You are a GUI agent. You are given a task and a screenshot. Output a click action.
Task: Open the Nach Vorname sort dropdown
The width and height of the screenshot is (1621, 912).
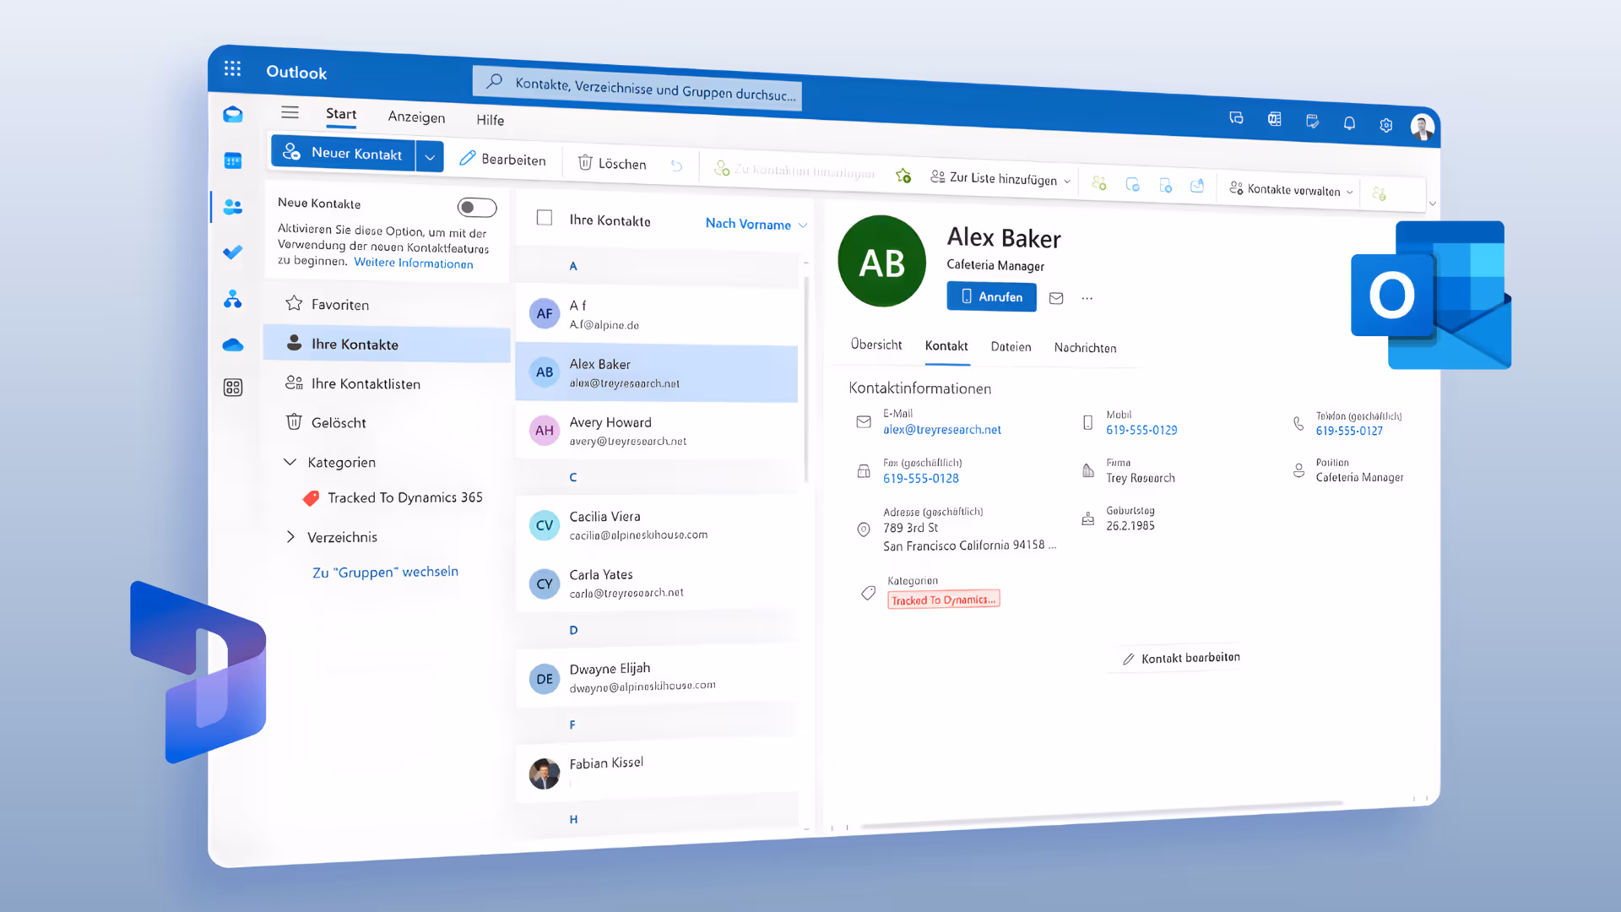pos(756,224)
